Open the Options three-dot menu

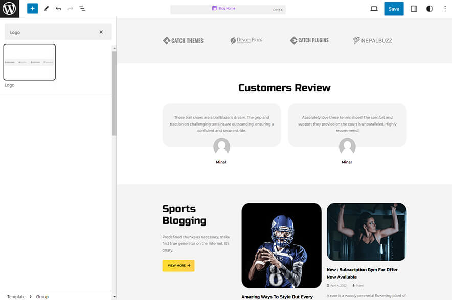pyautogui.click(x=443, y=9)
